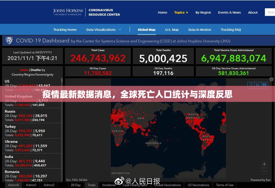The image size is (275, 188).
Task: Open the By Region menu
Action: [x=203, y=12]
